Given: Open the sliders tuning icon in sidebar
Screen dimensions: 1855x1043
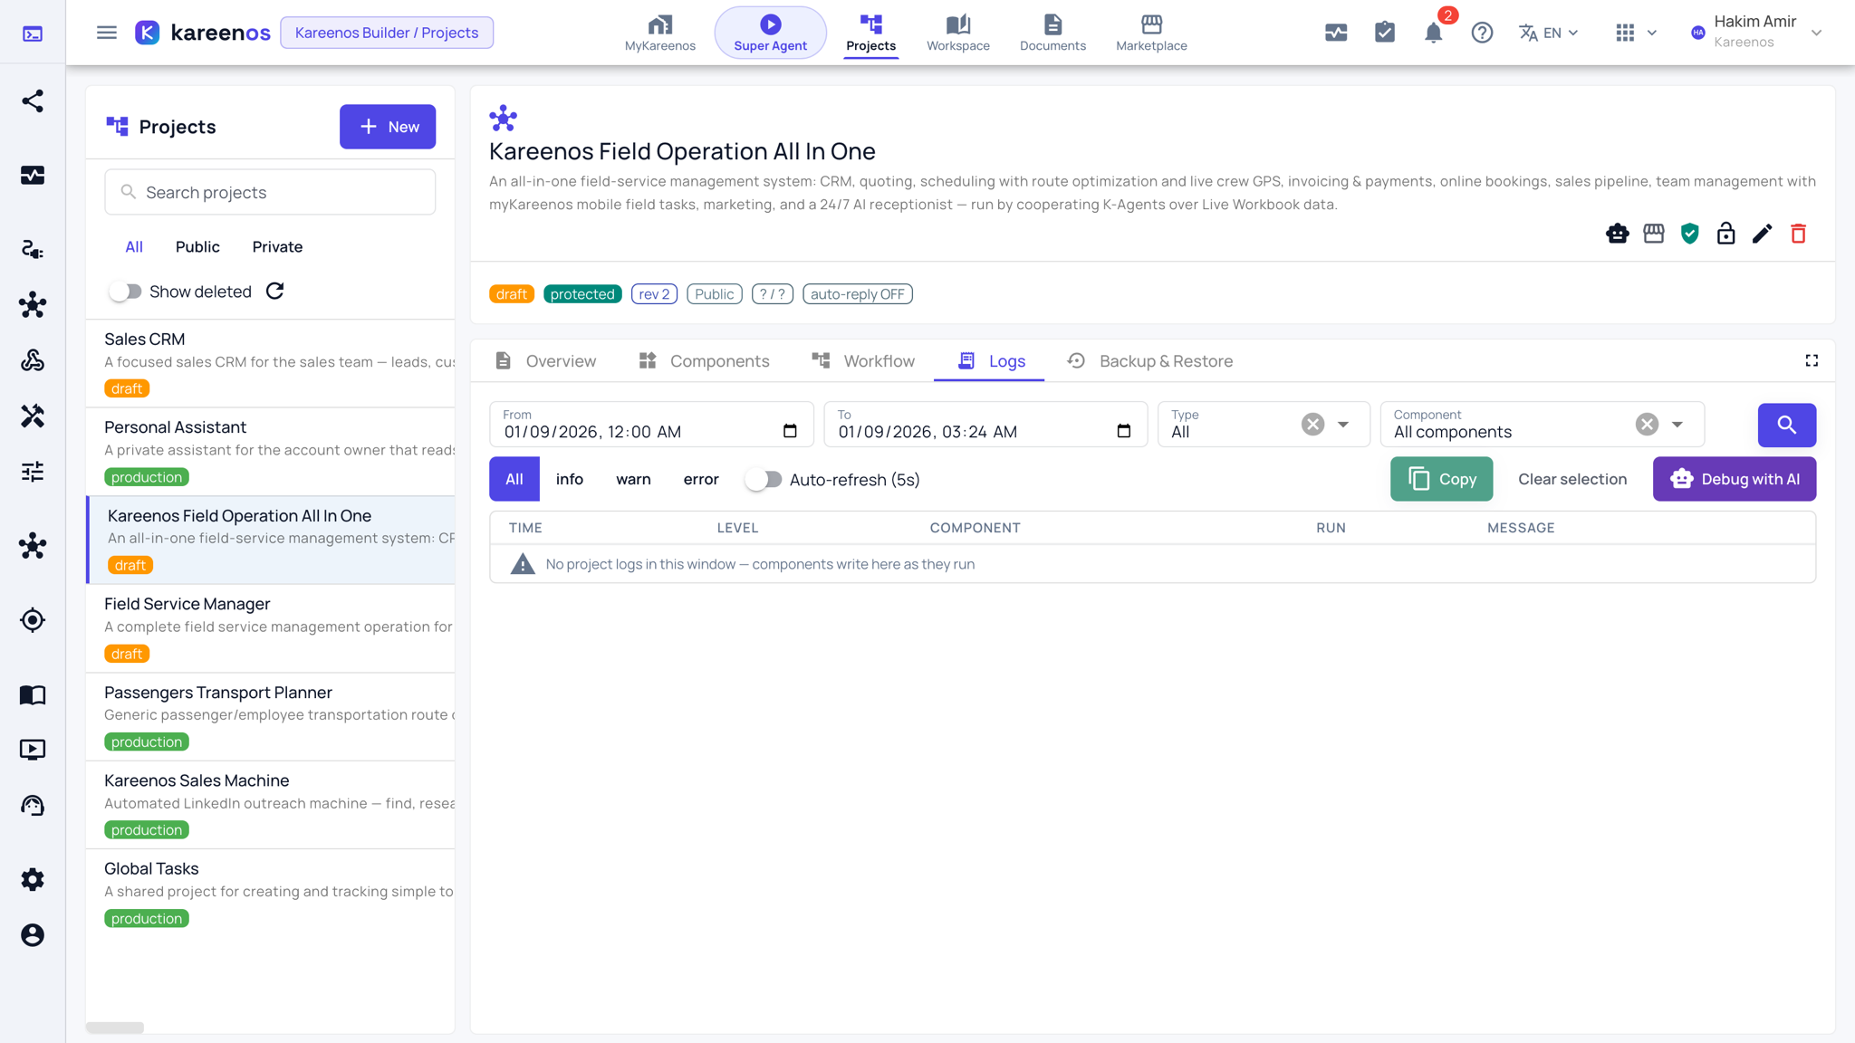Looking at the screenshot, I should tap(33, 472).
